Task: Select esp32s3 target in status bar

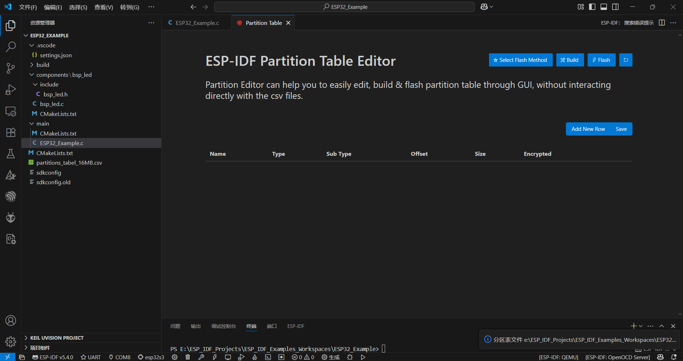Action: click(151, 357)
